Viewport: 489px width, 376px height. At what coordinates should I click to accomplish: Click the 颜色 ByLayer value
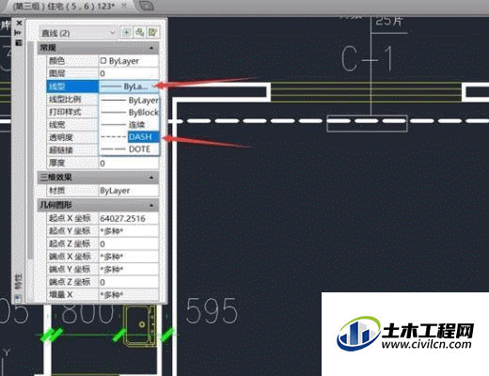(x=128, y=61)
